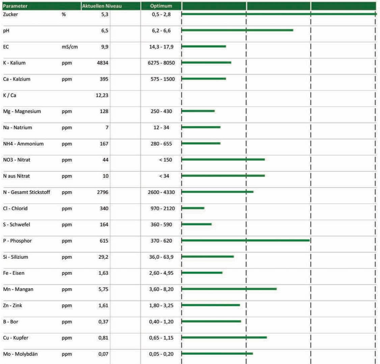Image resolution: width=380 pixels, height=364 pixels.
Task: Select the "N aus Nitrat" label
Action: pyautogui.click(x=17, y=176)
